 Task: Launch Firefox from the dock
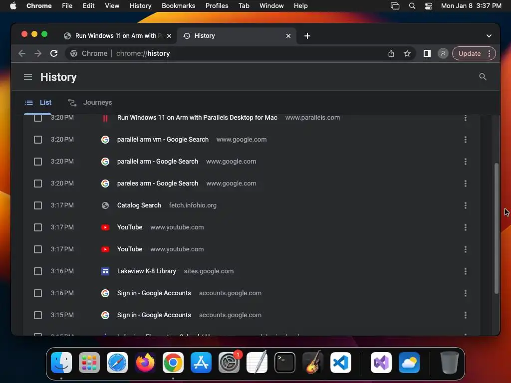145,363
